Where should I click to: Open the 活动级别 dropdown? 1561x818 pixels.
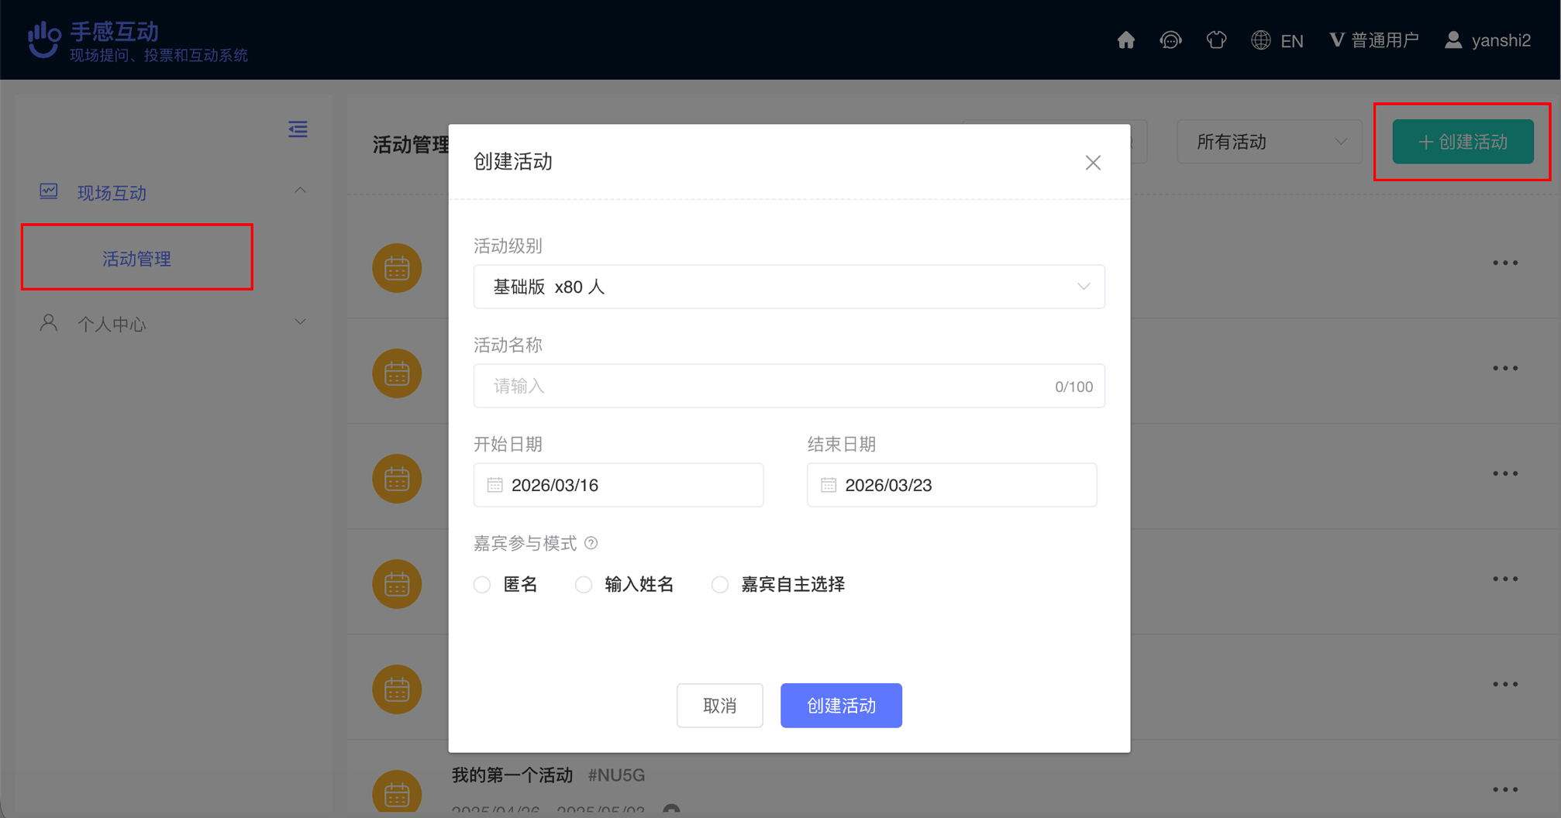[789, 287]
